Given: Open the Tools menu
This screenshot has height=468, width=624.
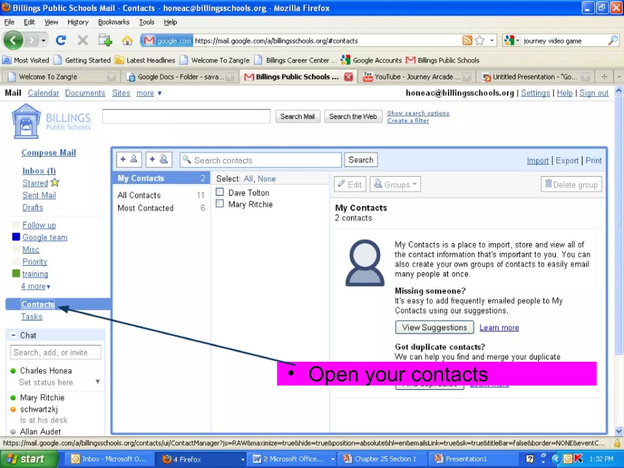Looking at the screenshot, I should point(147,22).
